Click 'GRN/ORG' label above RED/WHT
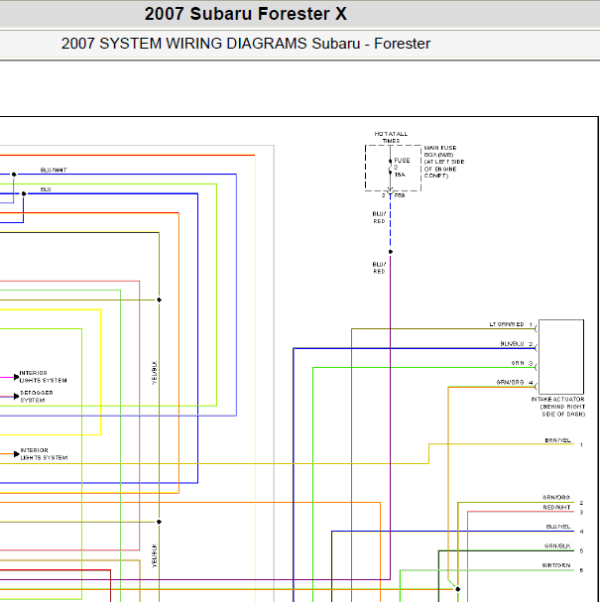 pos(555,497)
